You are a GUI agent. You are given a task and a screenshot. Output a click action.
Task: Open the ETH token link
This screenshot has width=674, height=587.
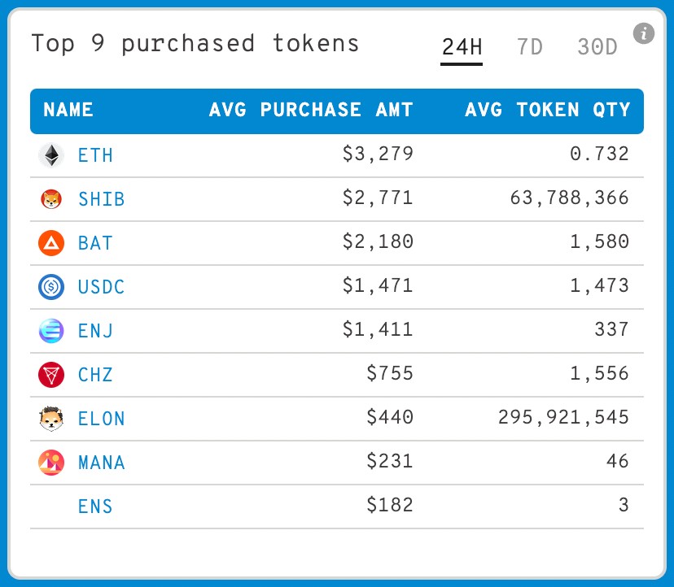tap(95, 155)
